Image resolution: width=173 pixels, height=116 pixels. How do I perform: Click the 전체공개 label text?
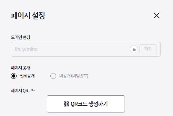tap(27, 76)
